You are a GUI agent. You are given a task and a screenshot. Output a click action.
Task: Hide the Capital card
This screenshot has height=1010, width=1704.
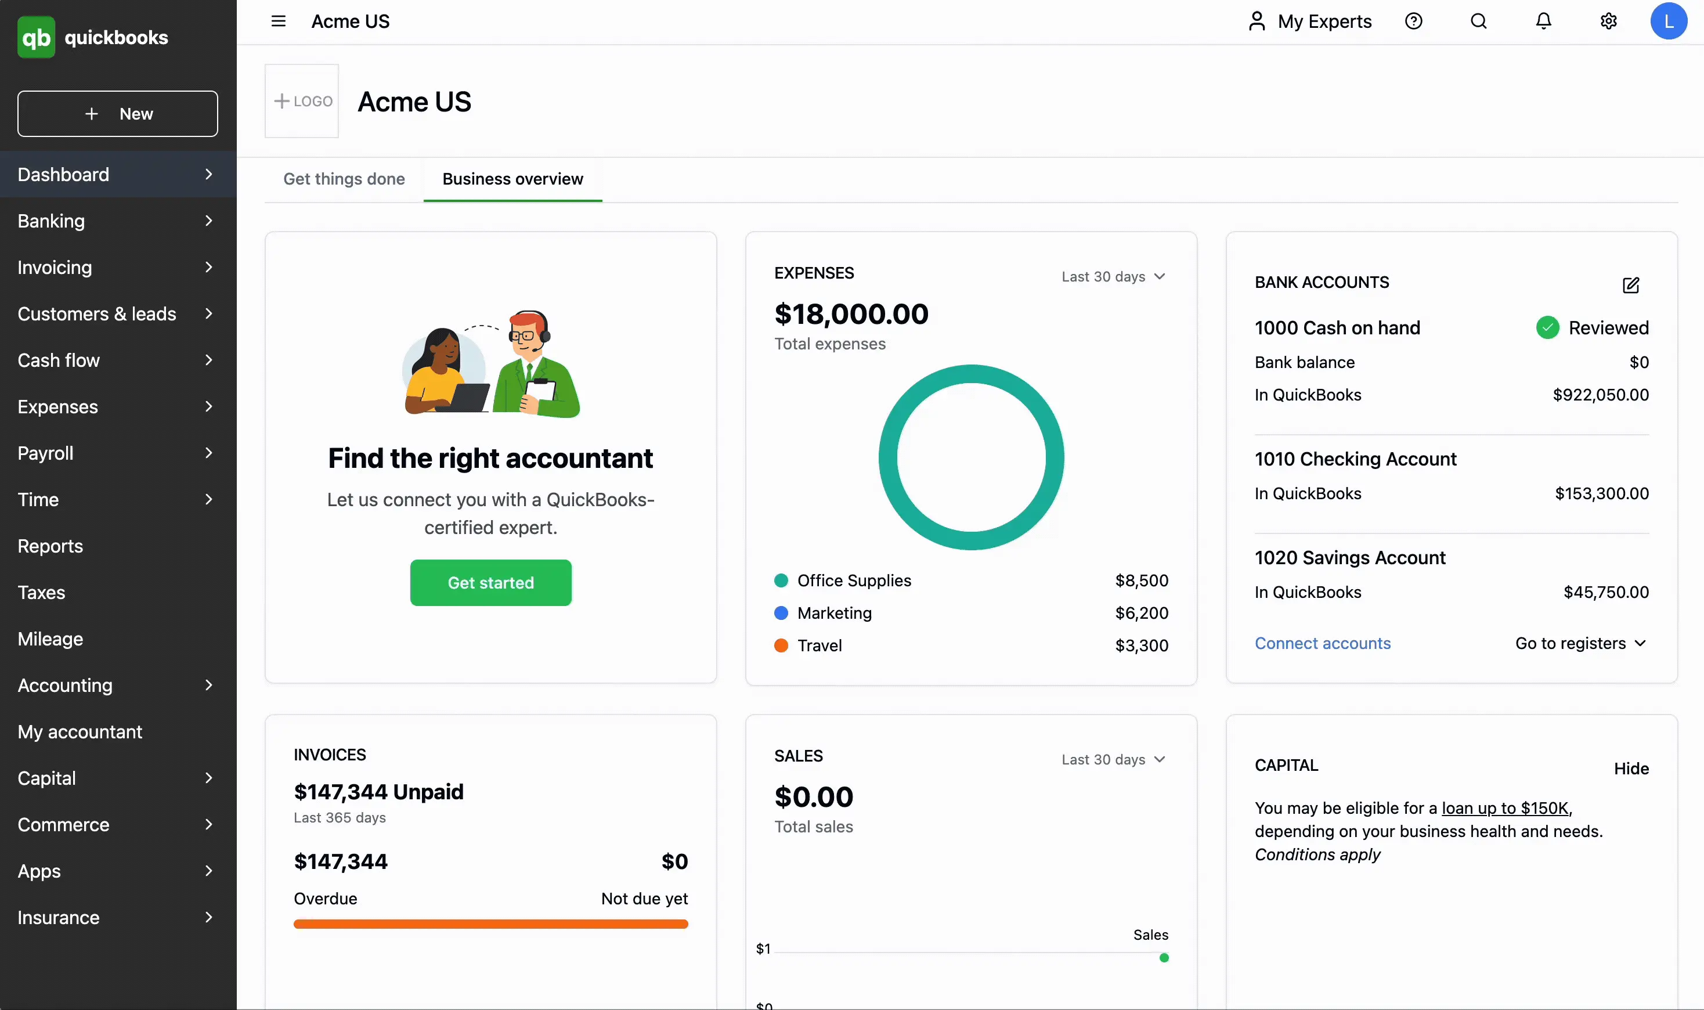tap(1631, 769)
